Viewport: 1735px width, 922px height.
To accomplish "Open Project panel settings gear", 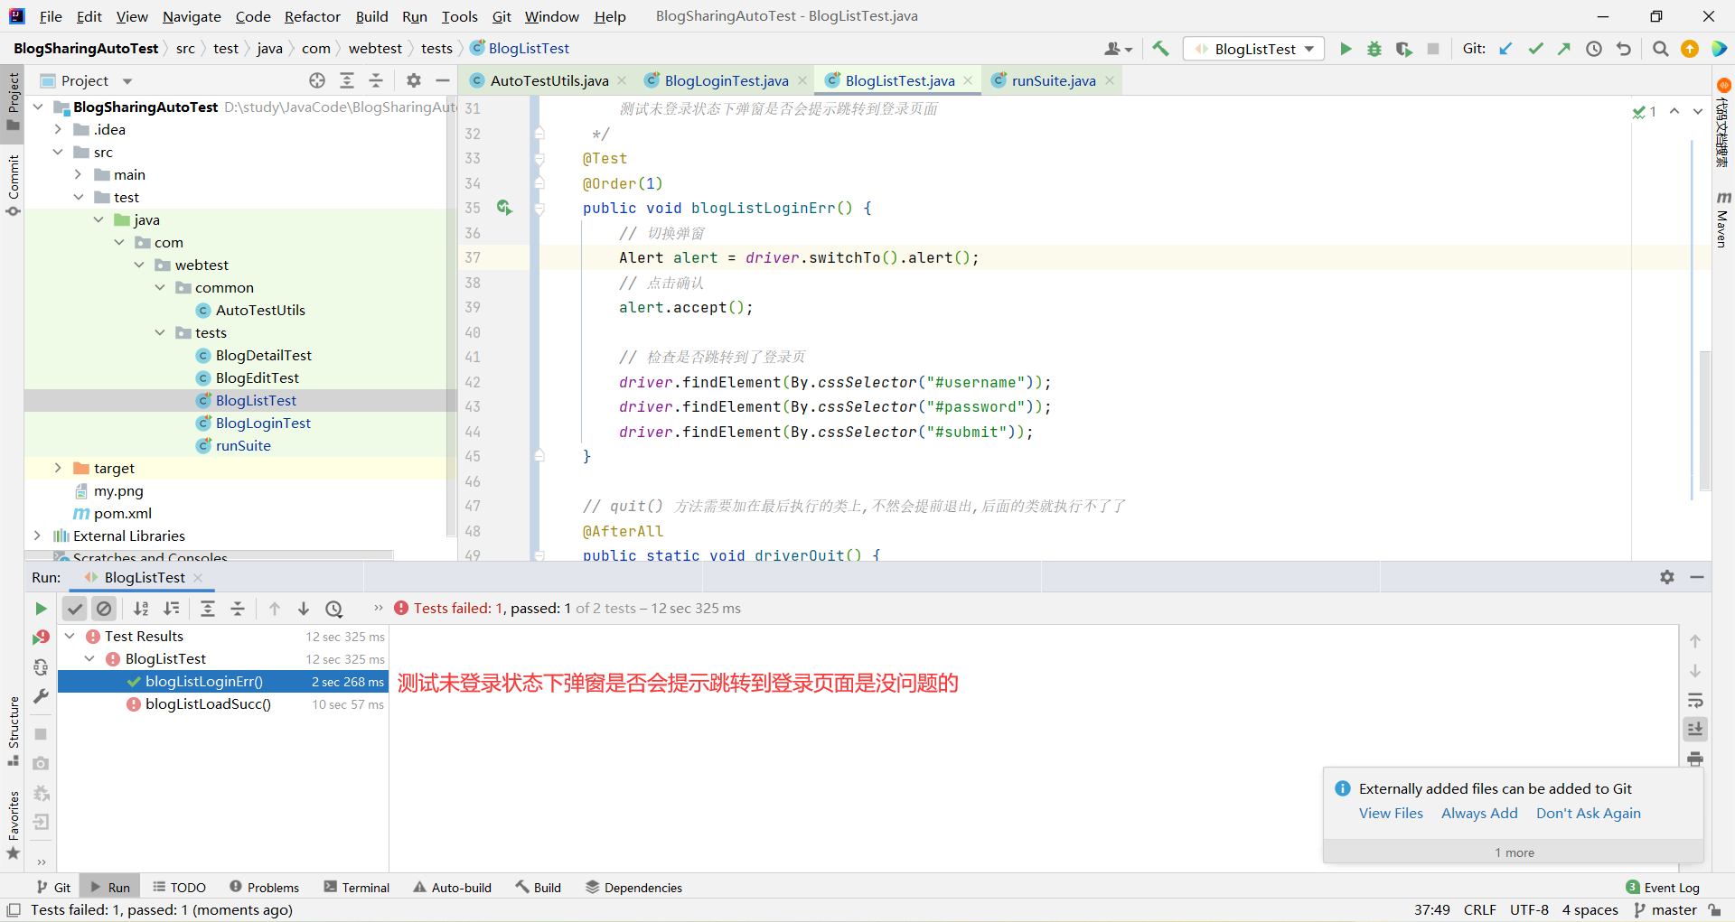I will tap(414, 80).
